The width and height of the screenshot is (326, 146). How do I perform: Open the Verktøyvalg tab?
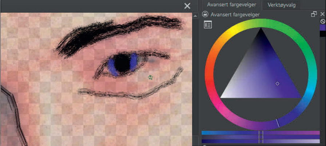(x=282, y=5)
